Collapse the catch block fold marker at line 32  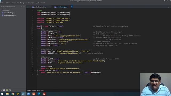click(35, 70)
